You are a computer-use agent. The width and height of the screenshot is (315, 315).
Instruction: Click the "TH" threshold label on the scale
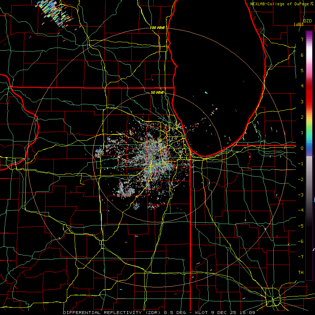click(301, 273)
